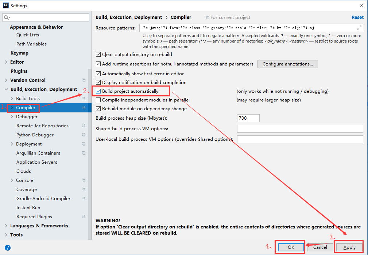Toggle Clear output directory on rebuild

(98, 55)
